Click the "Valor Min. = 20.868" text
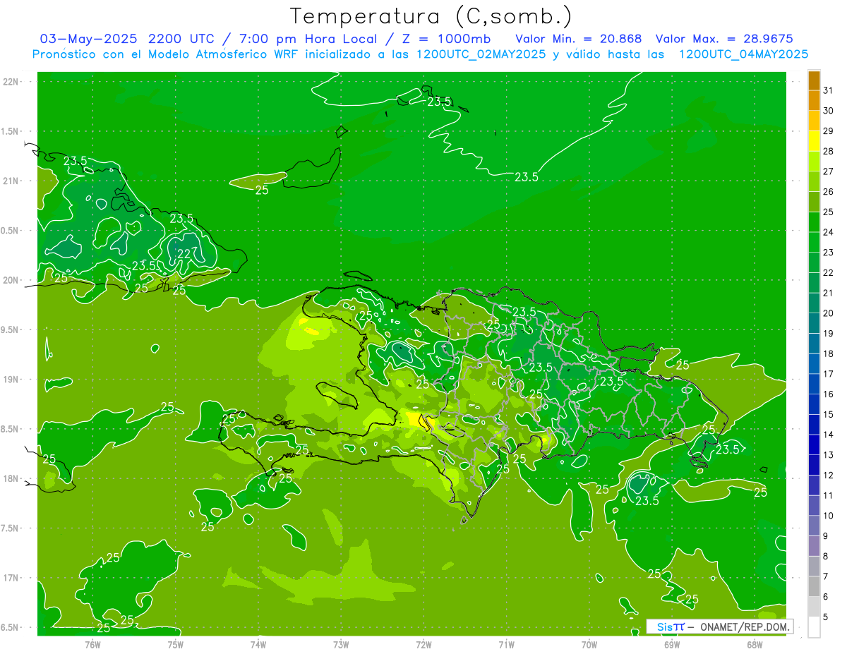The height and width of the screenshot is (654, 847). 578,39
